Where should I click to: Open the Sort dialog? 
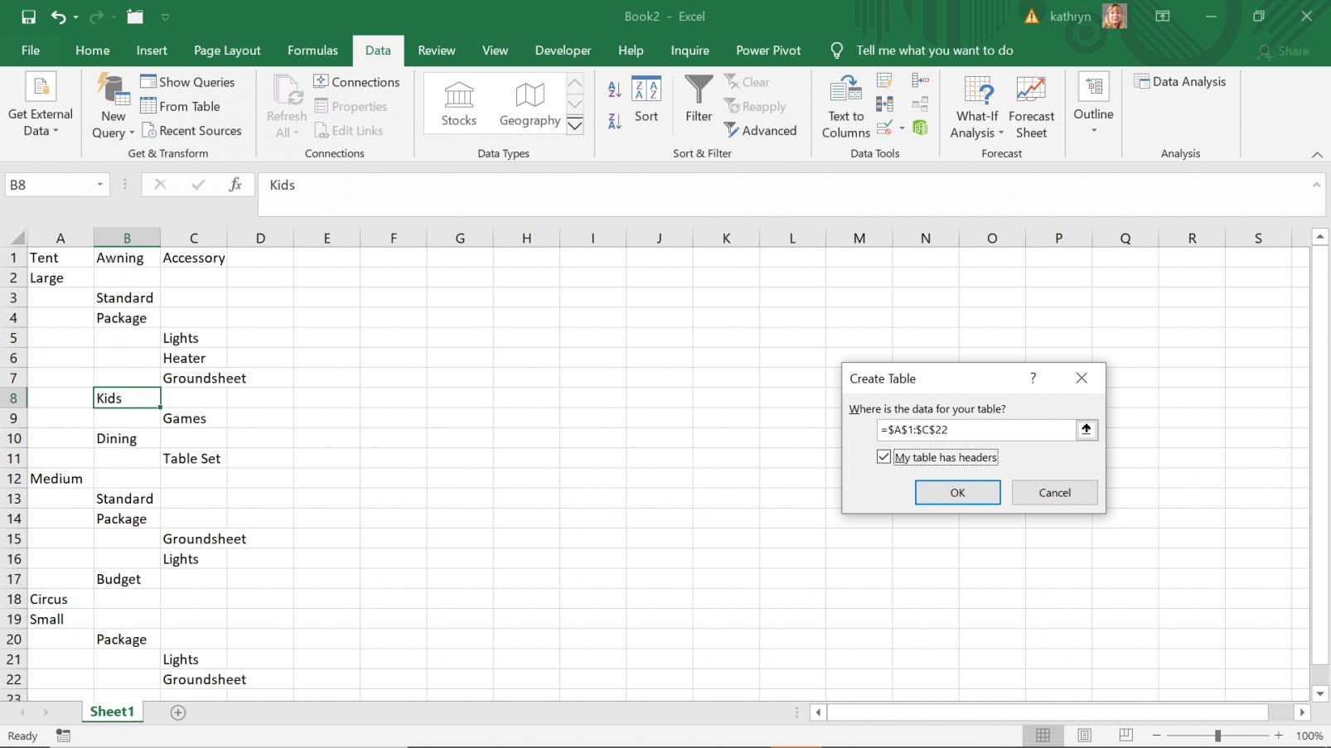646,99
